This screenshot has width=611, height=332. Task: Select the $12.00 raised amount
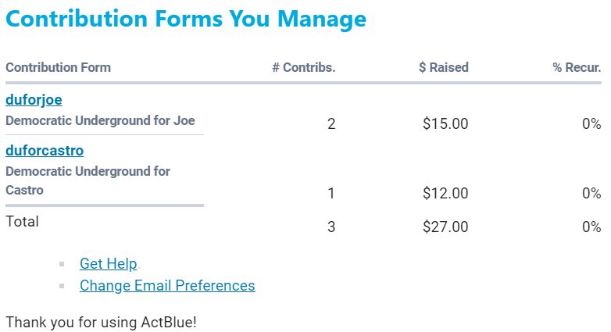click(445, 194)
